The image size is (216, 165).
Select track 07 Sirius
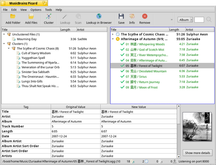click(x=162, y=76)
